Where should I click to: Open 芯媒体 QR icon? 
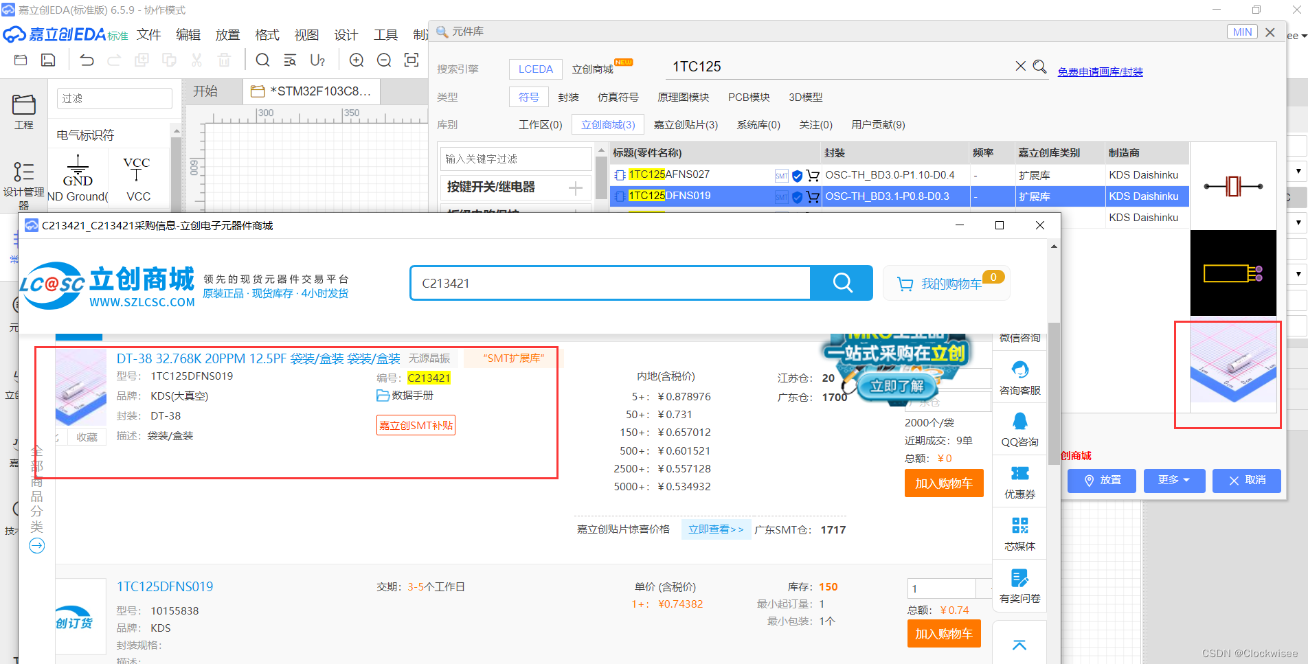pyautogui.click(x=1019, y=534)
